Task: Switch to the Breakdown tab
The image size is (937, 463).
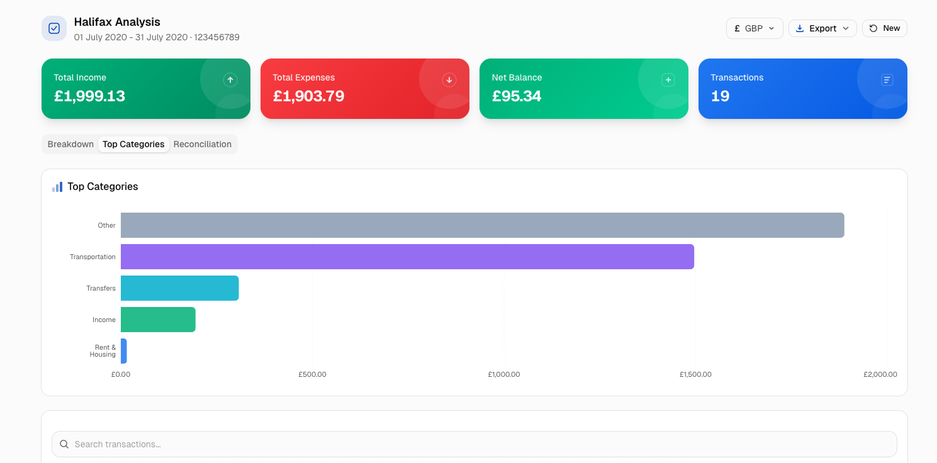Action: [70, 144]
